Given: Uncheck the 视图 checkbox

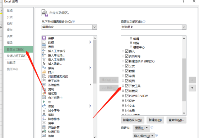Looking at the screenshot, I should pos(127,81).
